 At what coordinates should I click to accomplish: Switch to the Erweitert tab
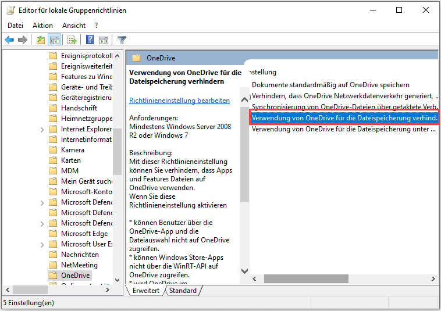click(145, 291)
